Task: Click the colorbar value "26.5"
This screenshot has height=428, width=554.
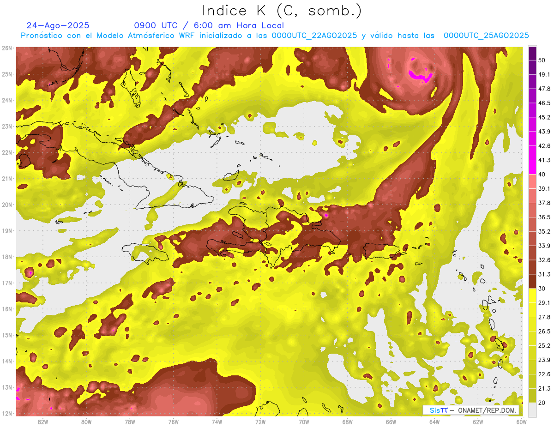Action: point(544,332)
